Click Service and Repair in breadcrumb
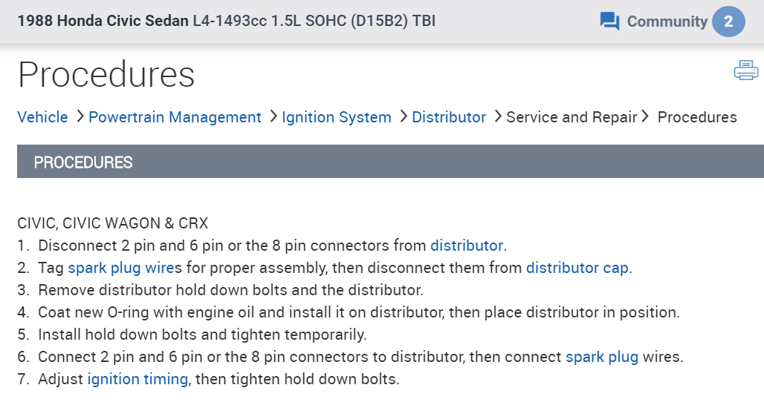Viewport: 764px width, 405px height. pyautogui.click(x=572, y=117)
